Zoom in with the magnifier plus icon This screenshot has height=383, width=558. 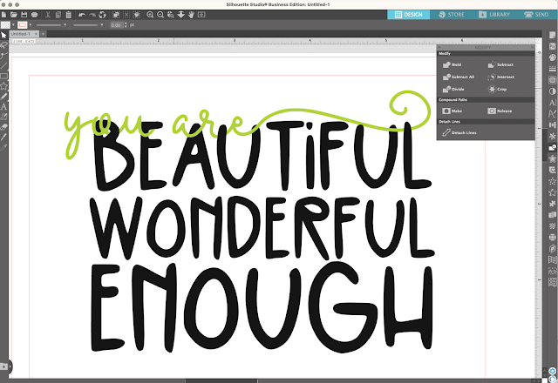[x=150, y=15]
